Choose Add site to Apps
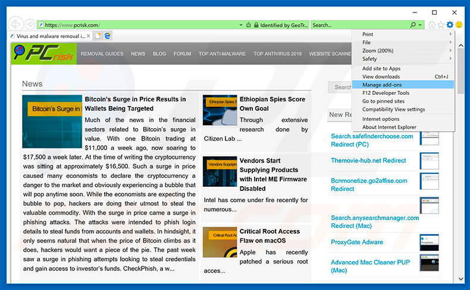470x290 pixels. [x=403, y=68]
